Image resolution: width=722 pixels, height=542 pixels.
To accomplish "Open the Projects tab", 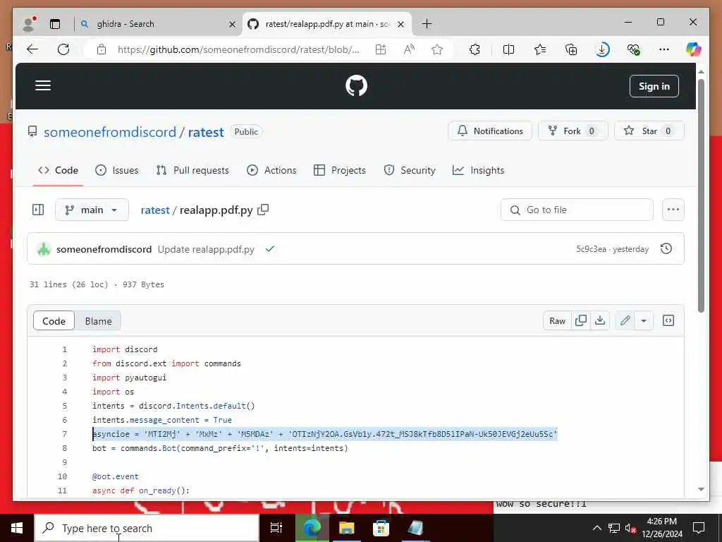I will click(339, 170).
